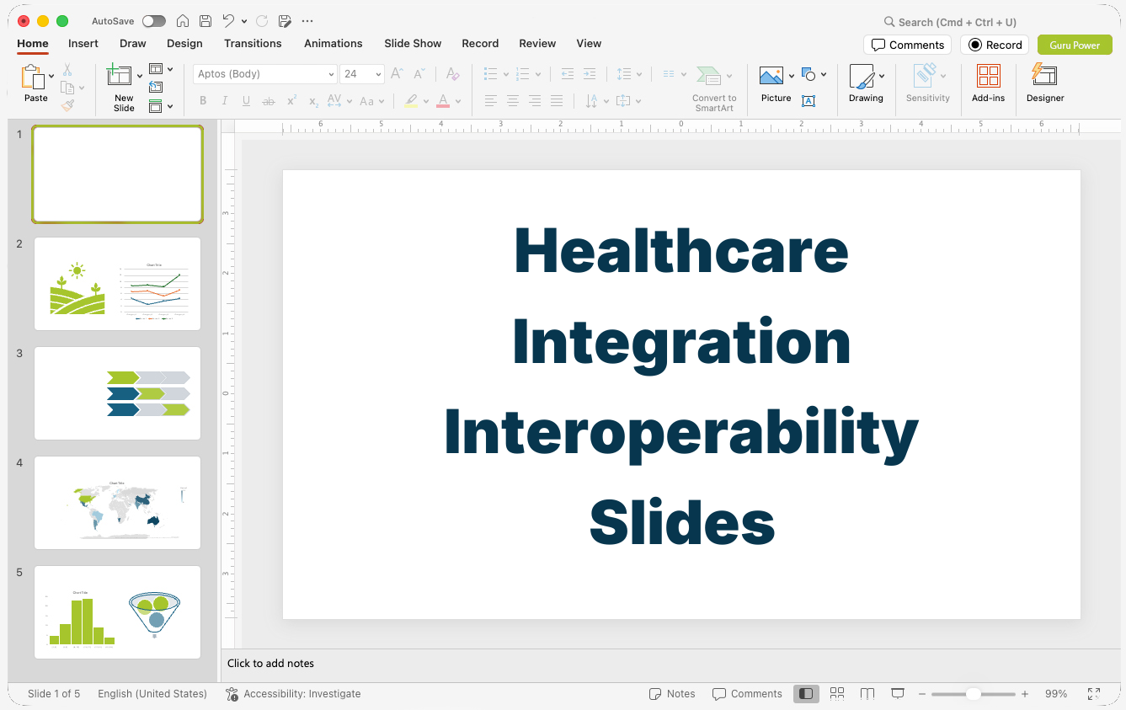Increase font size with larger A

point(397,74)
